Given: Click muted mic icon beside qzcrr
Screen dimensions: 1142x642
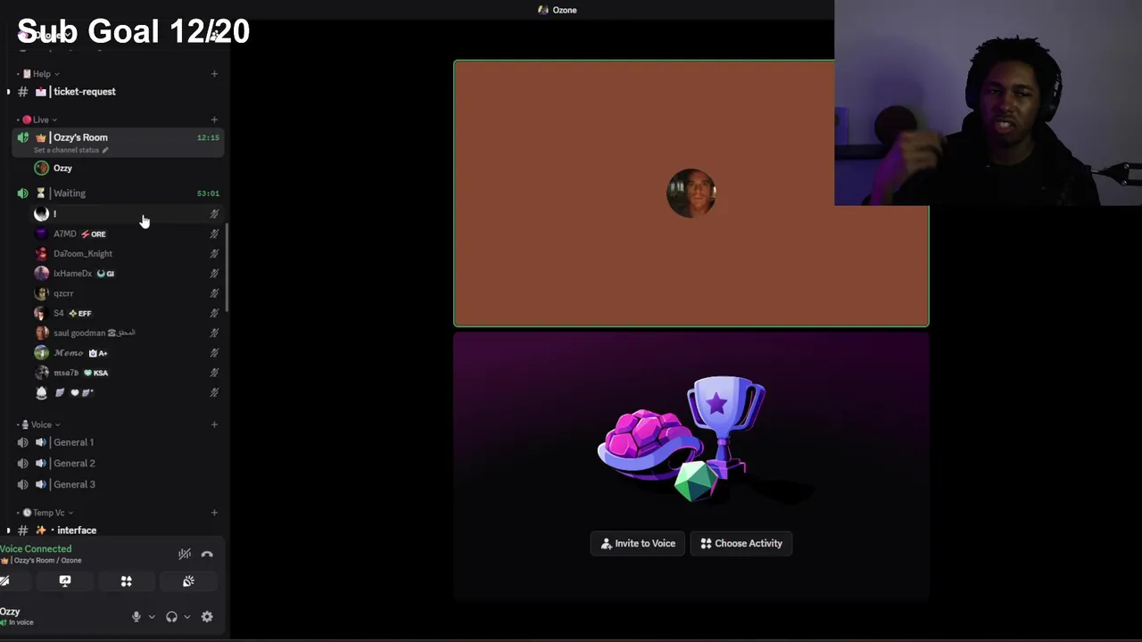Looking at the screenshot, I should point(214,293).
